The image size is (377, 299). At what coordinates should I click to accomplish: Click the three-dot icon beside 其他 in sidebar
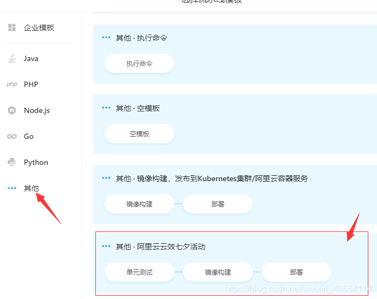pos(12,188)
